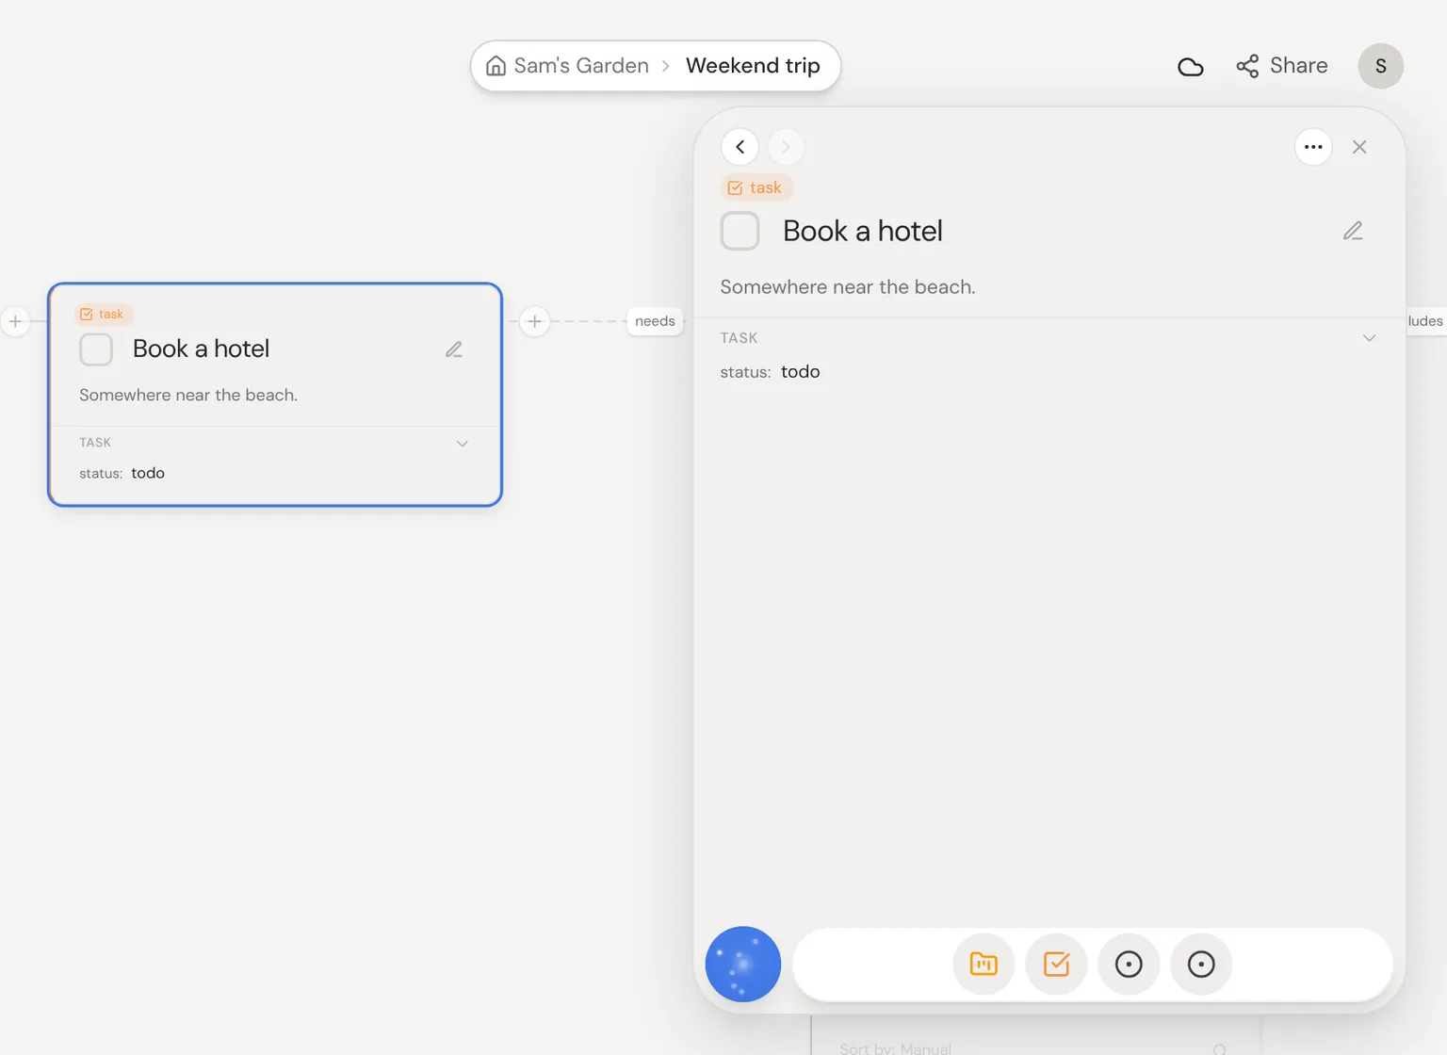Add a connection left of the card
The height and width of the screenshot is (1055, 1447).
15,321
